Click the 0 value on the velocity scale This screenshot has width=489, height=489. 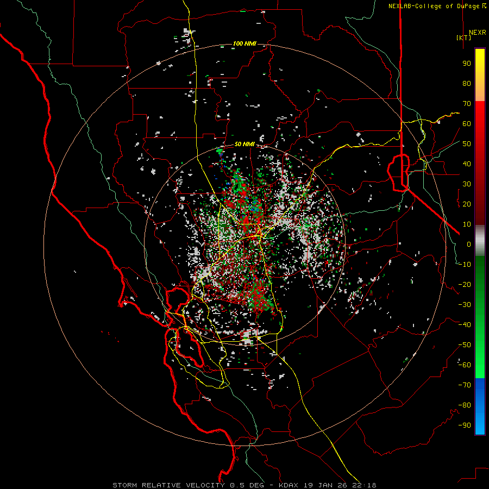pos(469,244)
